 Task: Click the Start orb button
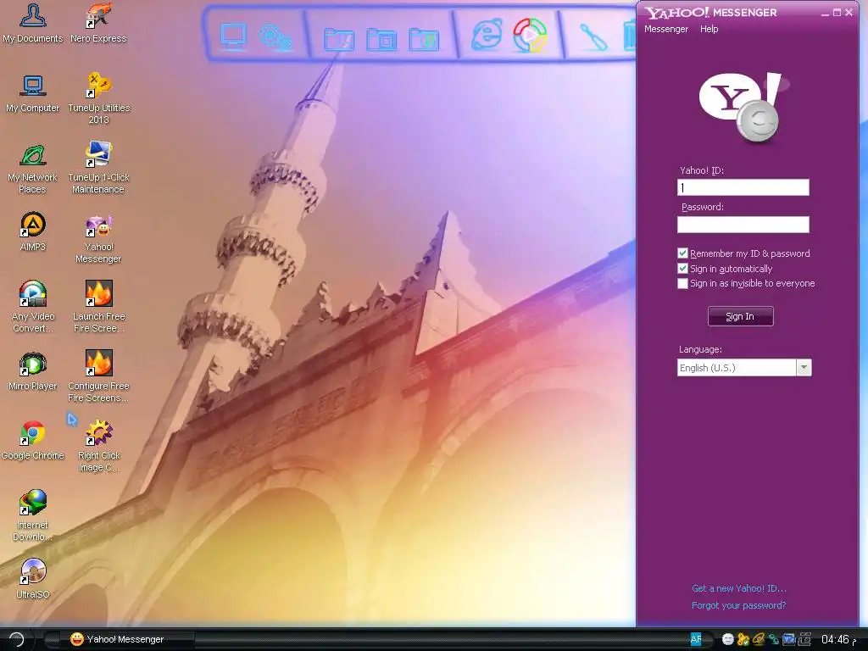click(17, 639)
